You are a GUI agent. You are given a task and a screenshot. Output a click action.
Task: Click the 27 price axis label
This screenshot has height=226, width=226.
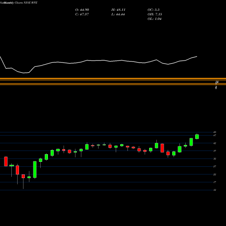(x=215, y=166)
